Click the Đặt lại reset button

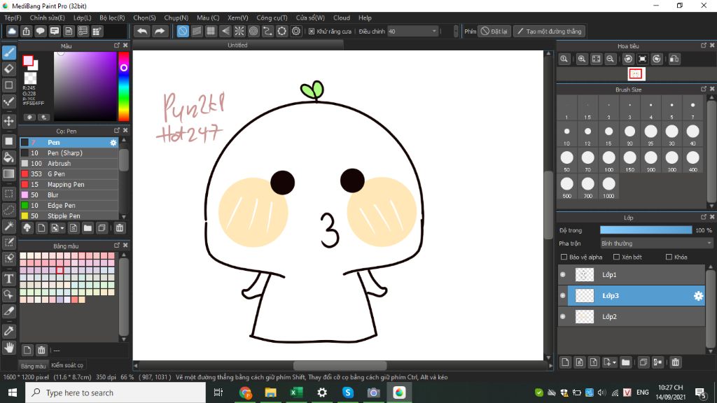pyautogui.click(x=494, y=31)
